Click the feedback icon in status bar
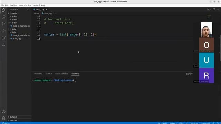The height and width of the screenshot is (124, 221). (213, 123)
